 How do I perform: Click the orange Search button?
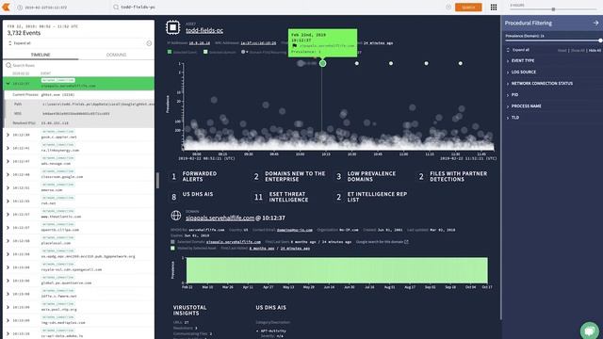coord(468,8)
